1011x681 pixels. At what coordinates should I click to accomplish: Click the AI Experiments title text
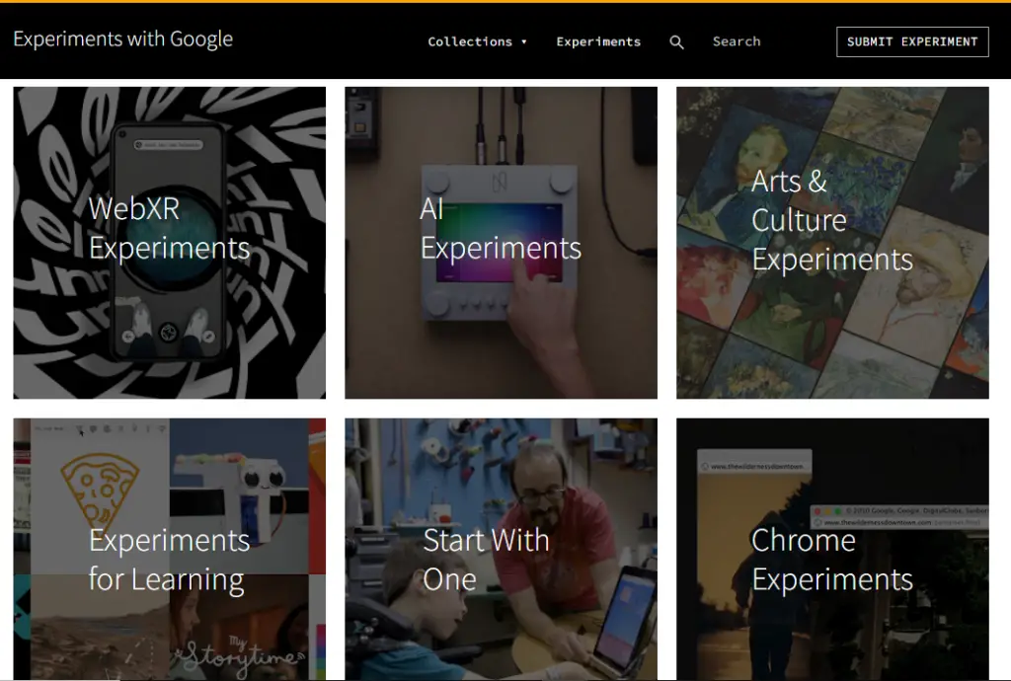pos(501,228)
